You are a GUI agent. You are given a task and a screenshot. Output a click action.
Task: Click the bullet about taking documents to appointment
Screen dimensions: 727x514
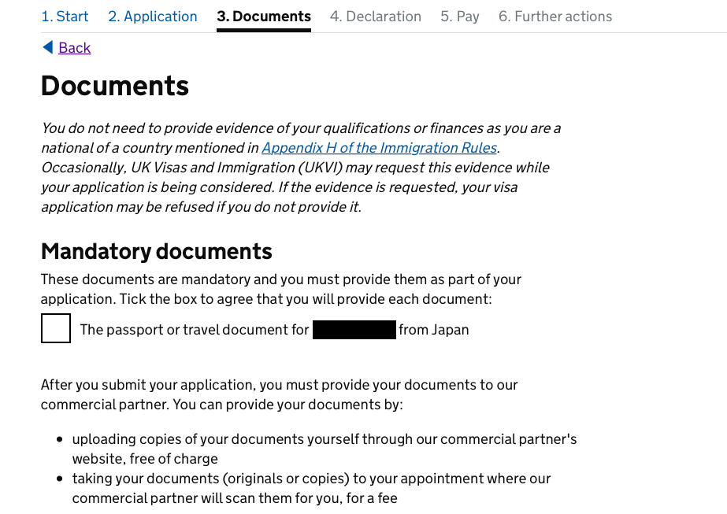pyautogui.click(x=311, y=488)
